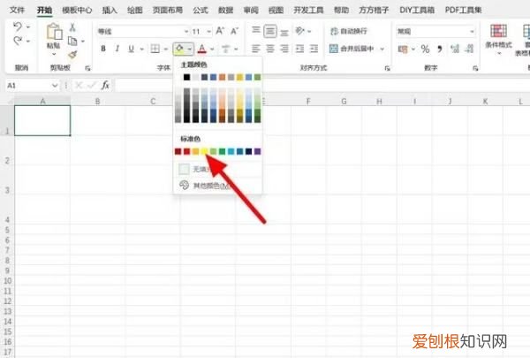Decrease font size with smaller A

pyautogui.click(x=234, y=31)
